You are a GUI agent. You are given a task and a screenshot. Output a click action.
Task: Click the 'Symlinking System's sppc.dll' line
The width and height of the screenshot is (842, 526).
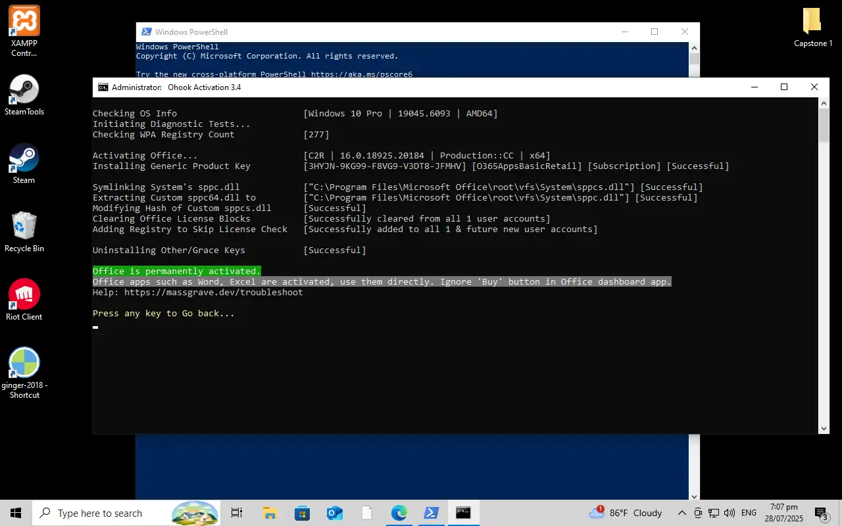(166, 187)
